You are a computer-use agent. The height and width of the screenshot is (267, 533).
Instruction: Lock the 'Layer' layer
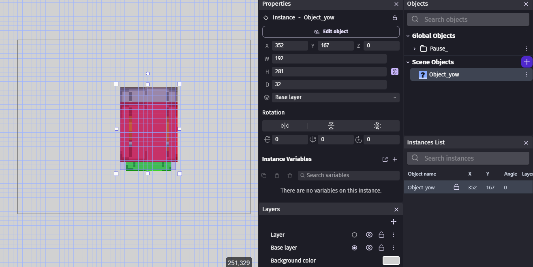tap(381, 235)
